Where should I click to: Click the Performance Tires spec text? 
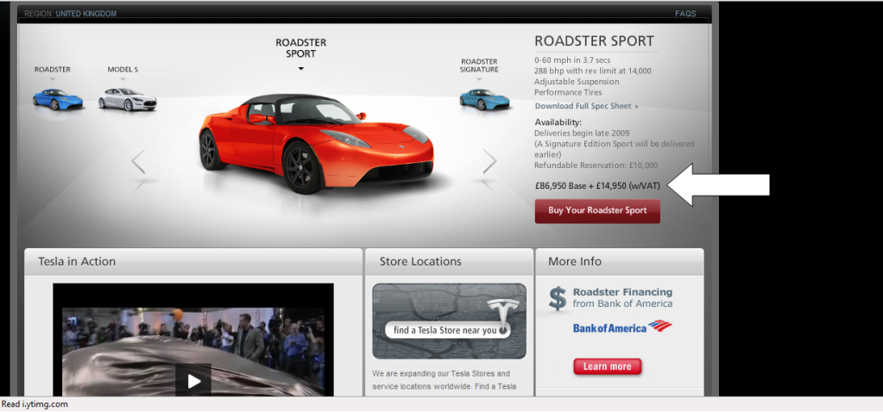pyautogui.click(x=568, y=92)
